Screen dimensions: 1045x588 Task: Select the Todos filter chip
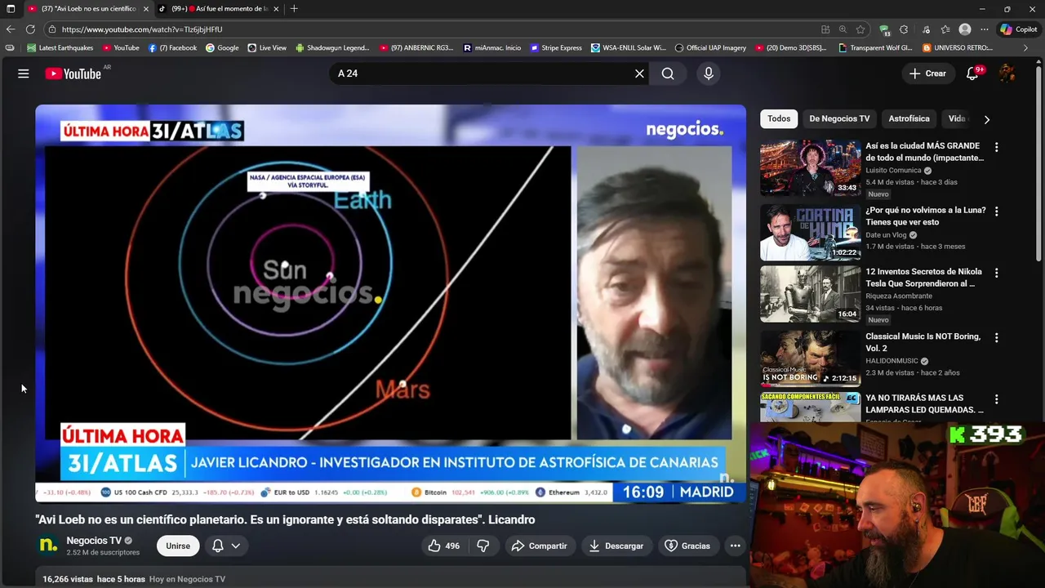[x=779, y=118]
